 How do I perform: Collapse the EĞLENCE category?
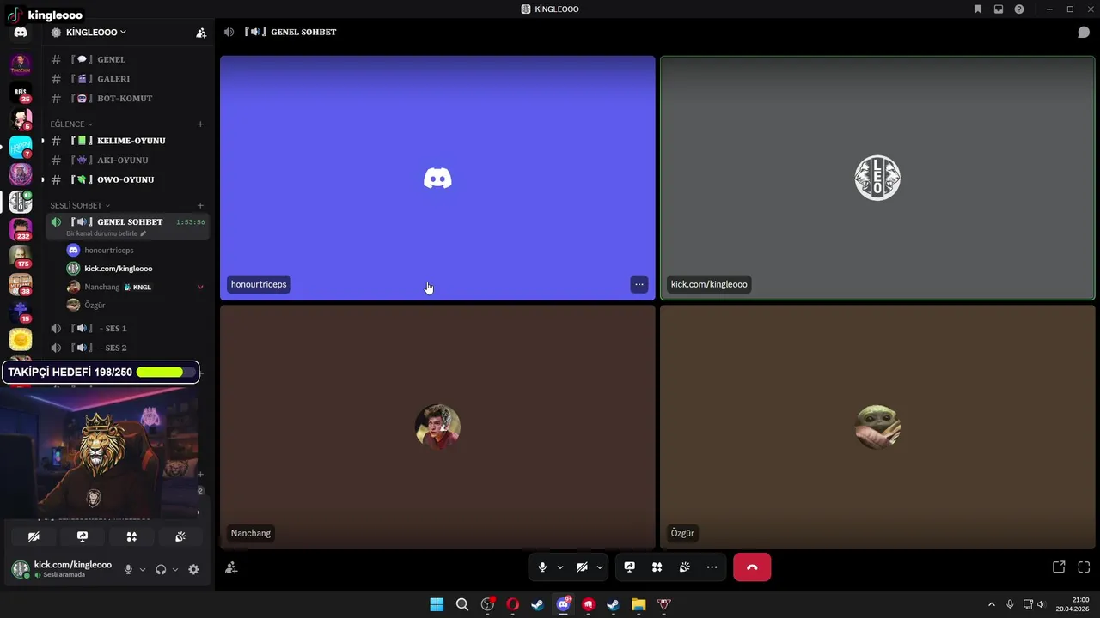pyautogui.click(x=71, y=124)
